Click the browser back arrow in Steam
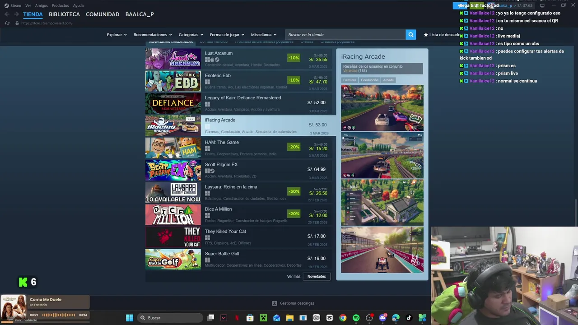Image resolution: width=578 pixels, height=325 pixels. [7, 14]
